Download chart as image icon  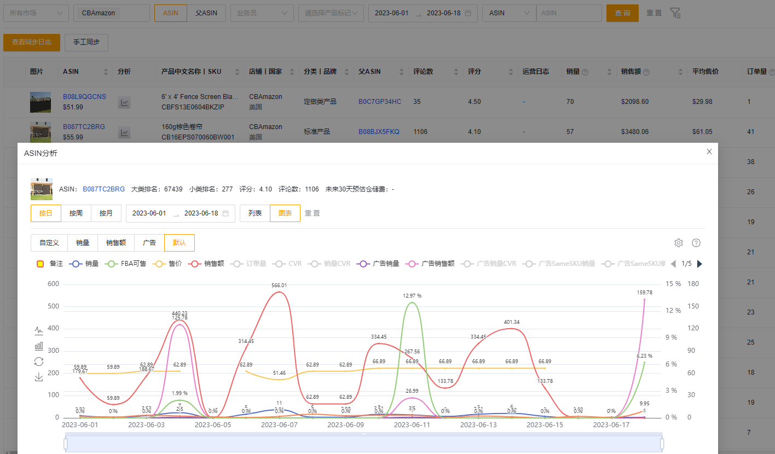[x=39, y=377]
